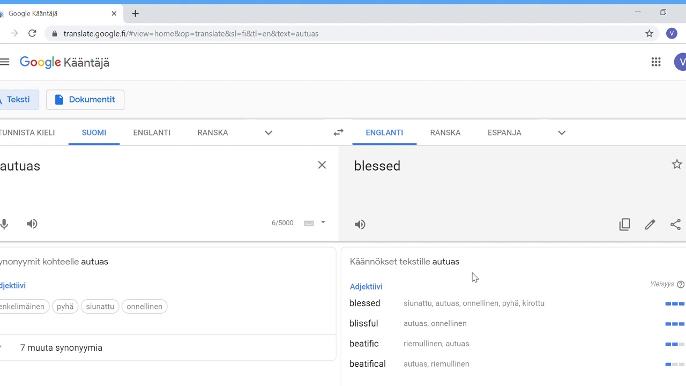Select Suomi as source language

pyautogui.click(x=94, y=132)
